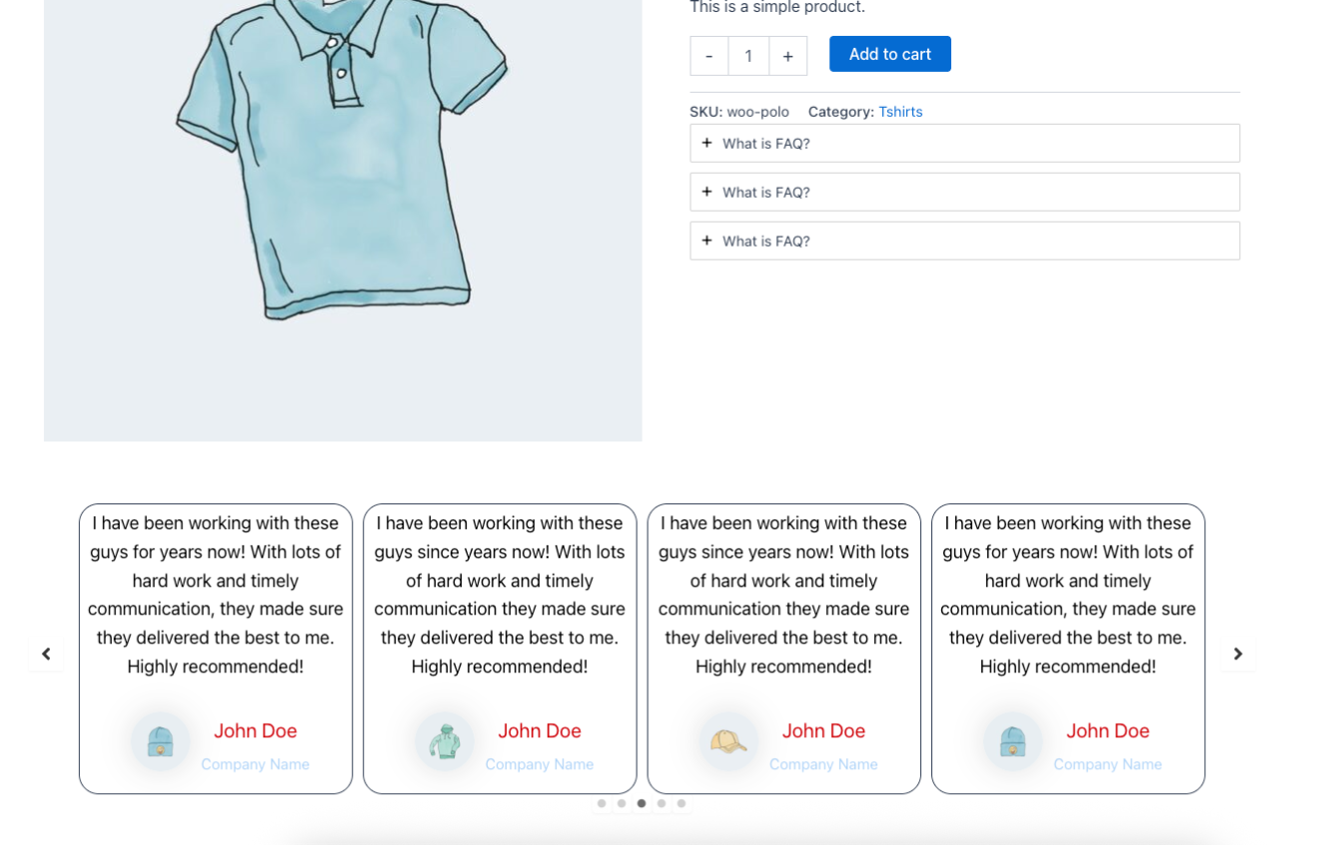
Task: Click the blue polo shirt product image
Action: [x=342, y=200]
